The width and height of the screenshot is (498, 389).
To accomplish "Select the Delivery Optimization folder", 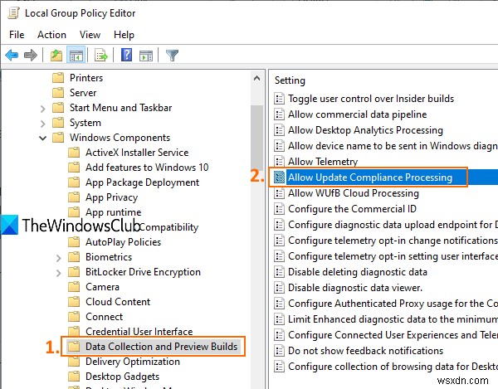I will click(x=133, y=362).
